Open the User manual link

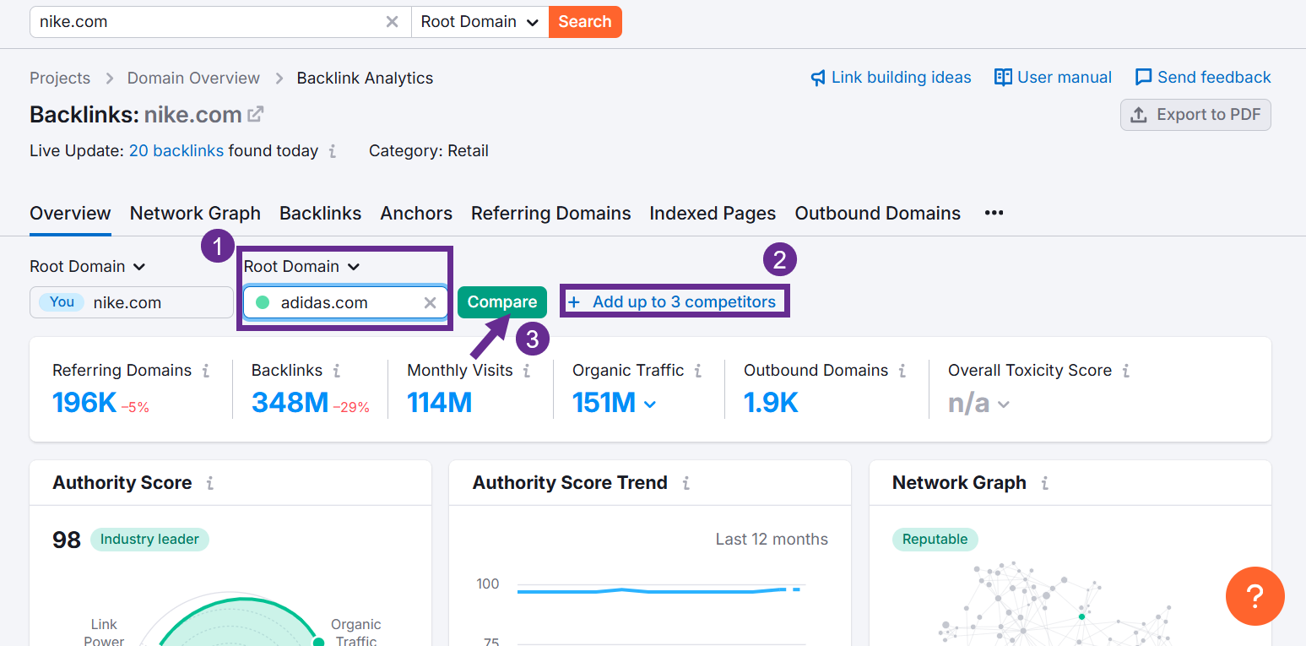(x=1064, y=78)
